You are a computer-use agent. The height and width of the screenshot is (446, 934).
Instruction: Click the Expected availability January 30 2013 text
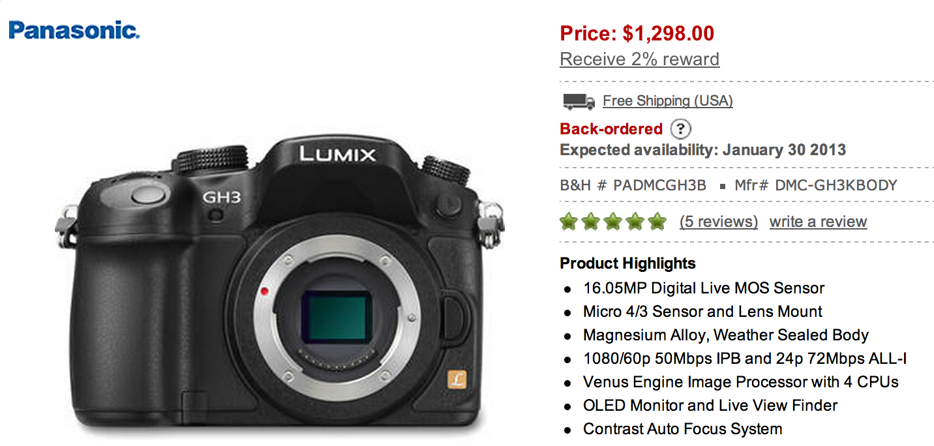(702, 150)
